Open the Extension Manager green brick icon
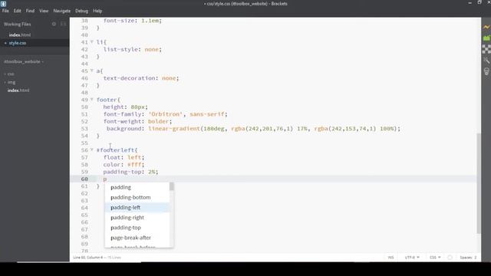491x276 pixels. coord(486,38)
